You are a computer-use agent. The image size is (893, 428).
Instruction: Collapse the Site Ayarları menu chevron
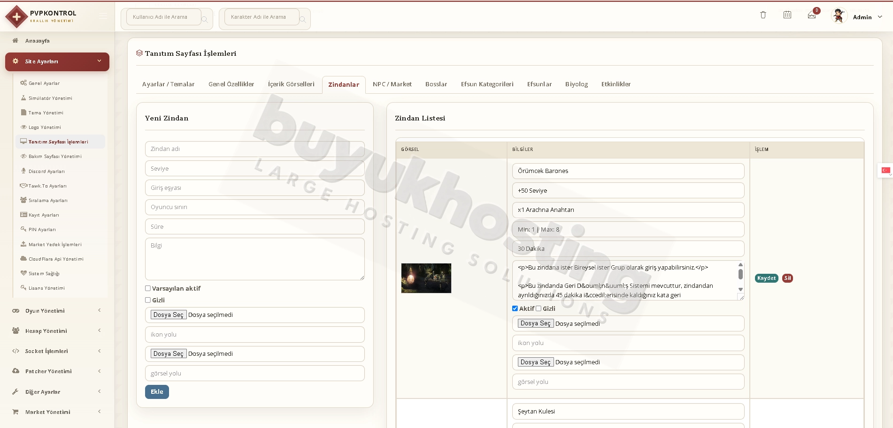point(99,61)
